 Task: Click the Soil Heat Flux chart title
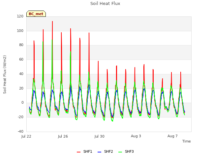click(105, 4)
